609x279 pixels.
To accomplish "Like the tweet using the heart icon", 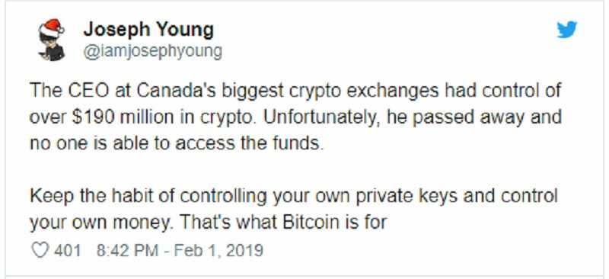I will pos(40,250).
